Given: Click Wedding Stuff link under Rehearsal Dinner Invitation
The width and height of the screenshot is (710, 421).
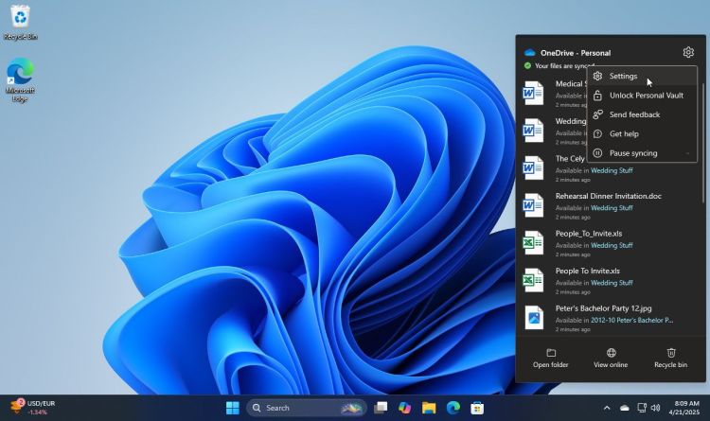Looking at the screenshot, I should (x=612, y=207).
